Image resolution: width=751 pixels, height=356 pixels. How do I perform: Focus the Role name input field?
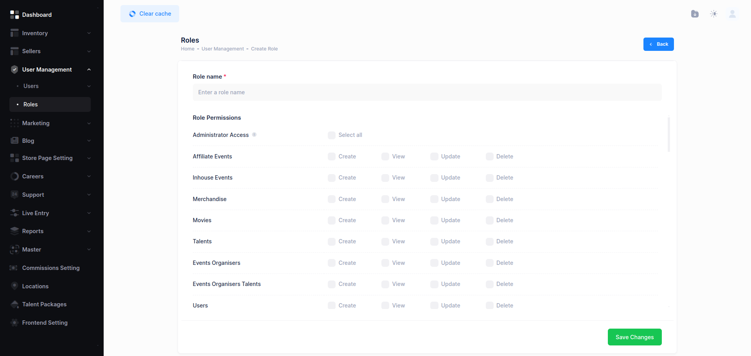[427, 92]
